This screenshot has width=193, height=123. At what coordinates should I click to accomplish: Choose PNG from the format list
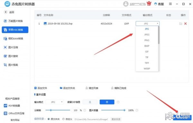click(x=147, y=40)
